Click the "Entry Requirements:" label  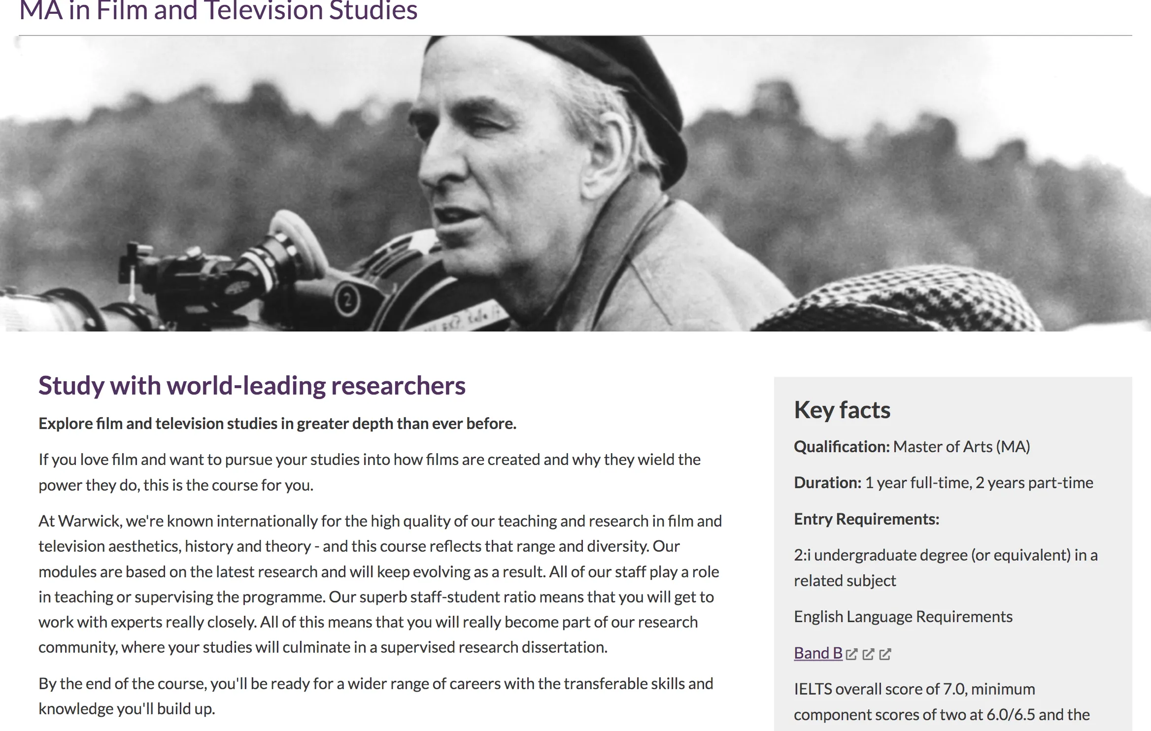pos(867,519)
